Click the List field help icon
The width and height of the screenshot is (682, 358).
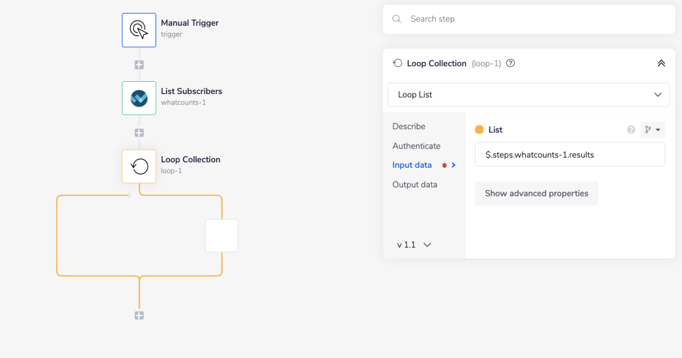point(631,130)
